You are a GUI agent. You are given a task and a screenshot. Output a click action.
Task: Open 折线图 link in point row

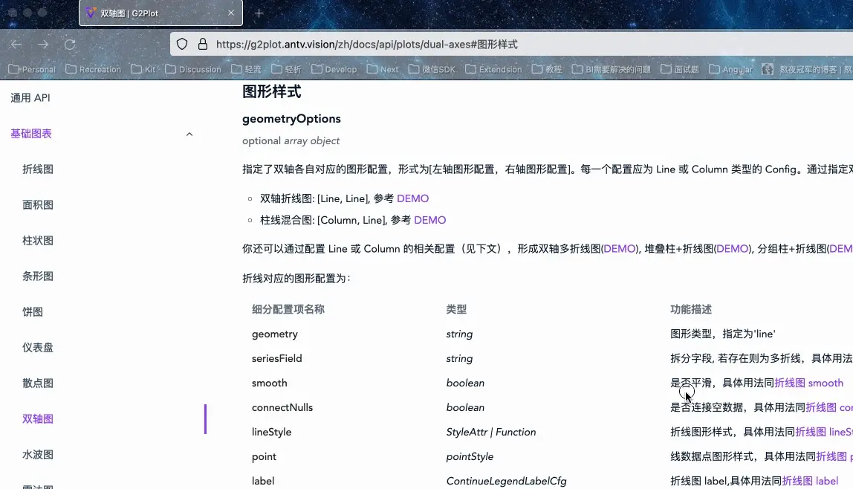point(834,456)
